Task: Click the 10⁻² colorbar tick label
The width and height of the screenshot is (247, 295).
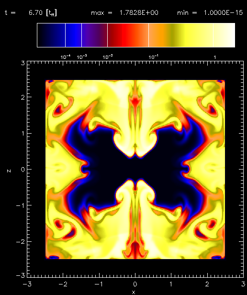Action: click(108, 57)
